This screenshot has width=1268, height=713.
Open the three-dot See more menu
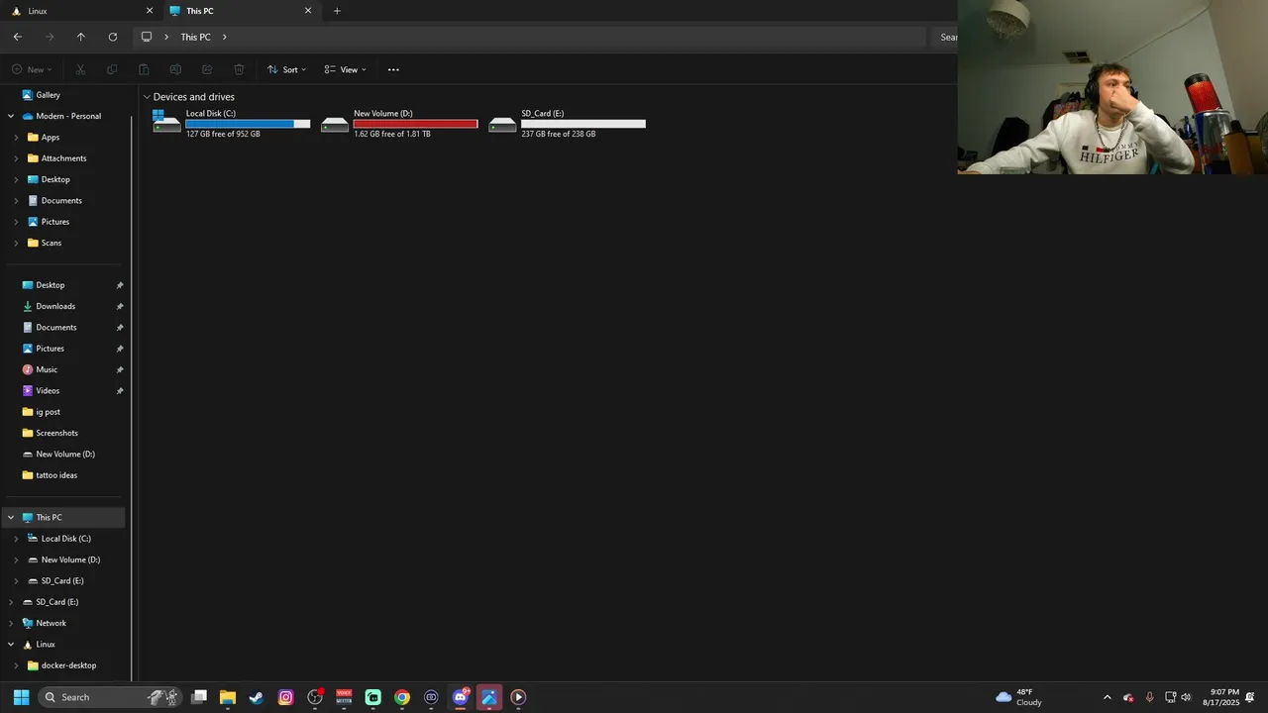[393, 69]
